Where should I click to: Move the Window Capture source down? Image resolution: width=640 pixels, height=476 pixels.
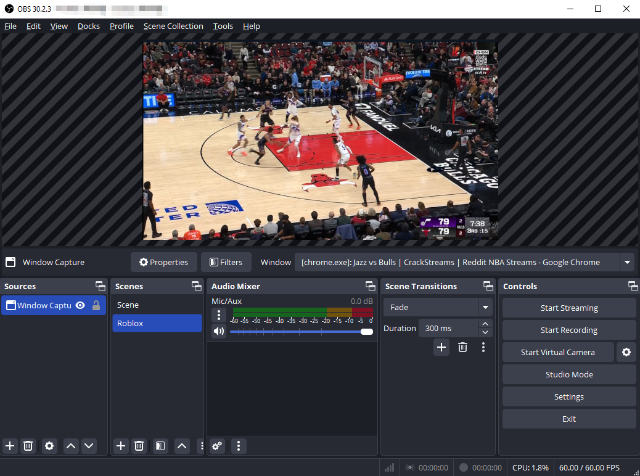coord(89,446)
